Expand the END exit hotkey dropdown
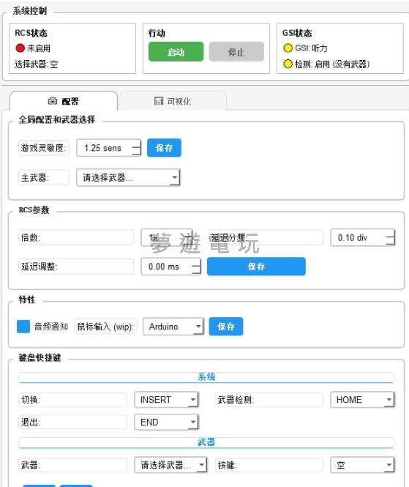 click(x=166, y=423)
